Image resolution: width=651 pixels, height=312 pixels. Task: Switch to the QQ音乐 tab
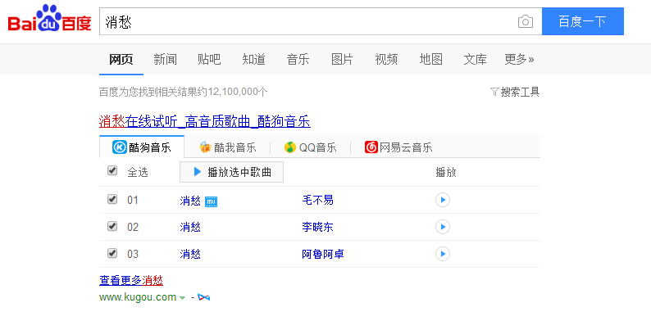click(310, 147)
